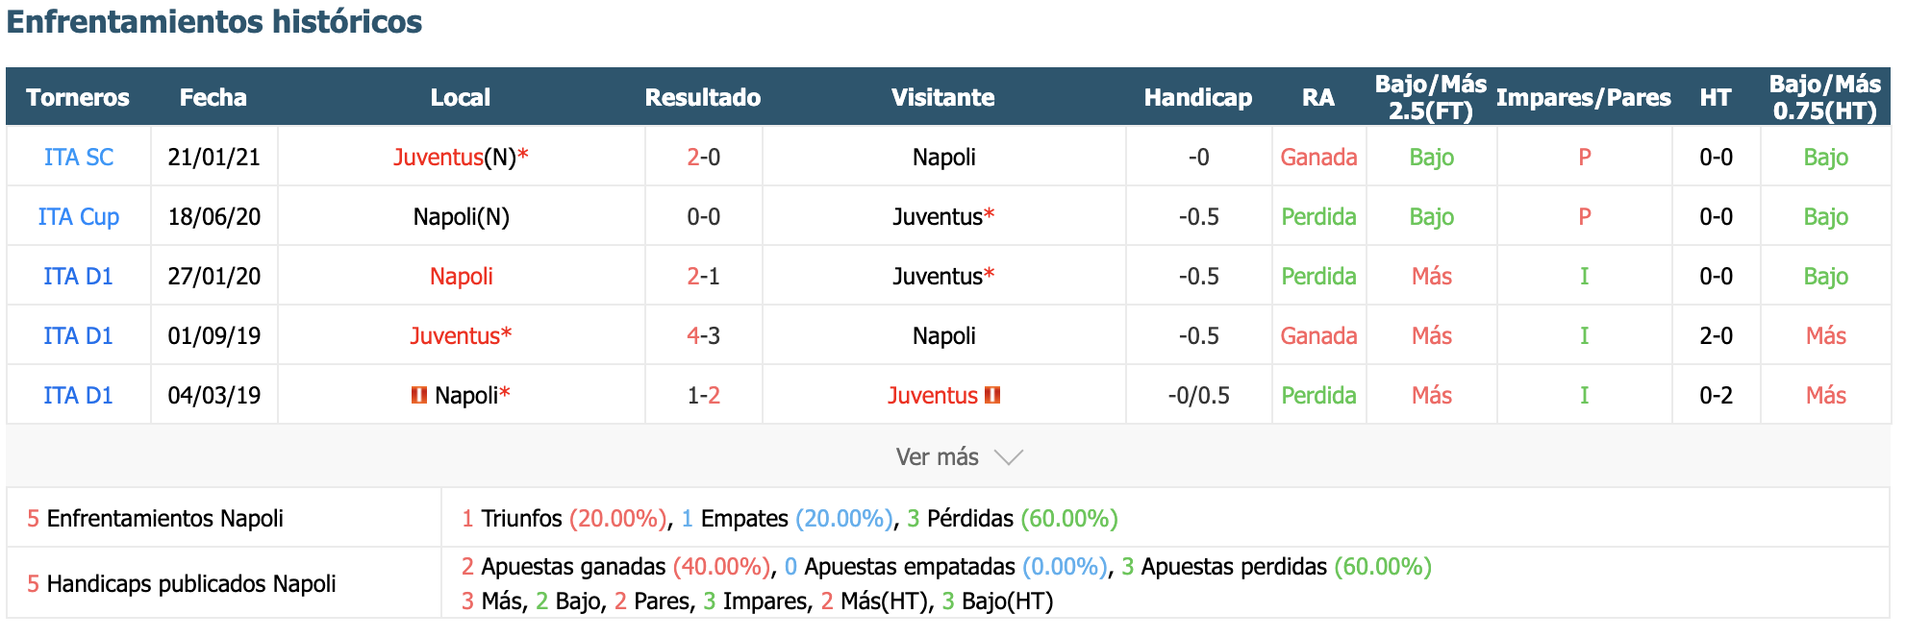The image size is (1906, 638).
Task: Click the Ver más text
Action: [x=938, y=457]
